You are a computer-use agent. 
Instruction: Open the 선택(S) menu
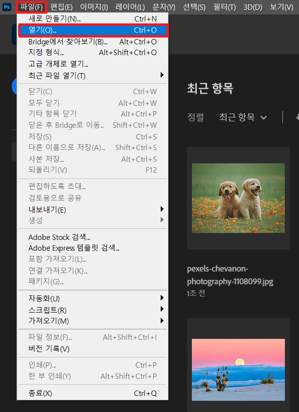[x=194, y=7]
